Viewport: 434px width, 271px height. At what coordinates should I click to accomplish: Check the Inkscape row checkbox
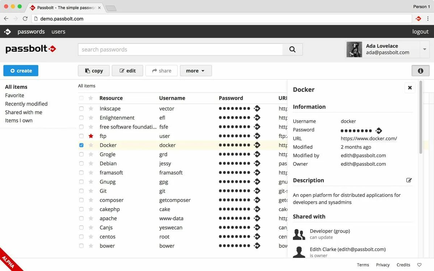[x=81, y=108]
